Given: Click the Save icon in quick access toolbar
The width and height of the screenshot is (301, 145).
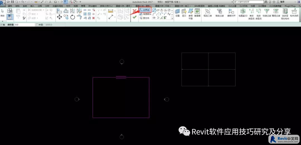Looking at the screenshot, I should [x=12, y=2].
